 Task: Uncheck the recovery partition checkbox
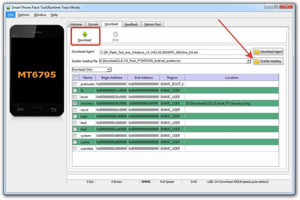point(75,103)
